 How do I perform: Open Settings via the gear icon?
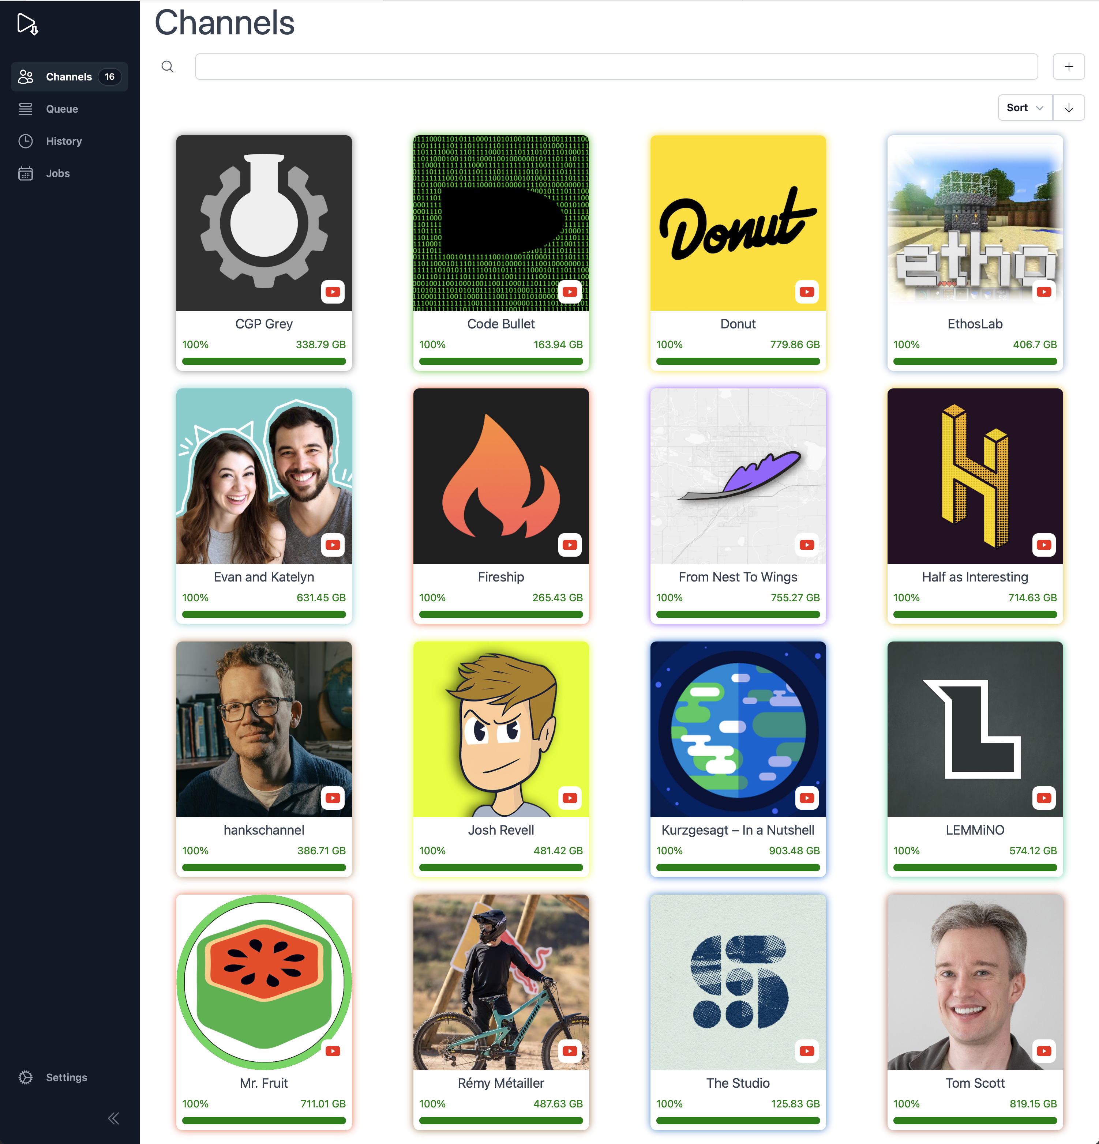pos(26,1077)
